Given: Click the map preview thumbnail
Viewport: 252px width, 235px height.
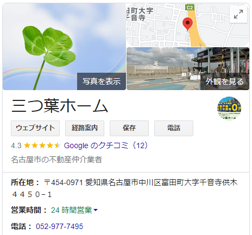Looking at the screenshot, I should coord(188,25).
